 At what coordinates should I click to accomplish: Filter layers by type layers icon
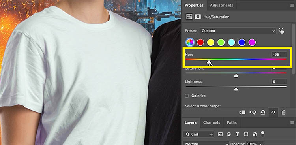point(237,134)
